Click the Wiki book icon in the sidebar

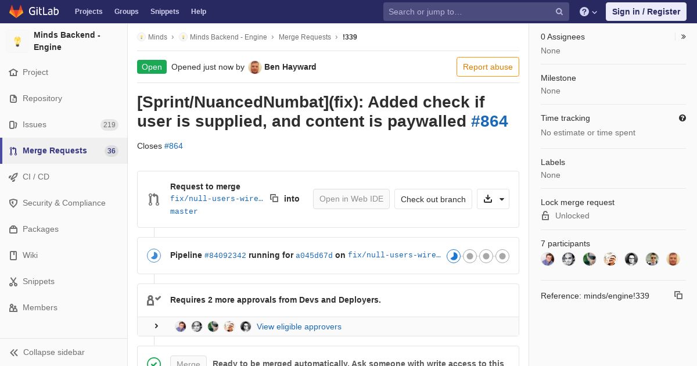pyautogui.click(x=13, y=256)
